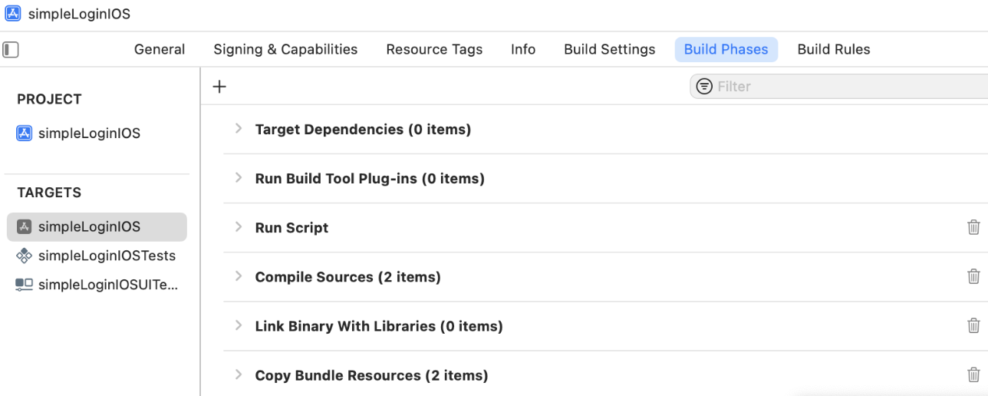Screen dimensions: 988x396
Task: Open Signing & Capabilities tab
Action: (x=285, y=49)
